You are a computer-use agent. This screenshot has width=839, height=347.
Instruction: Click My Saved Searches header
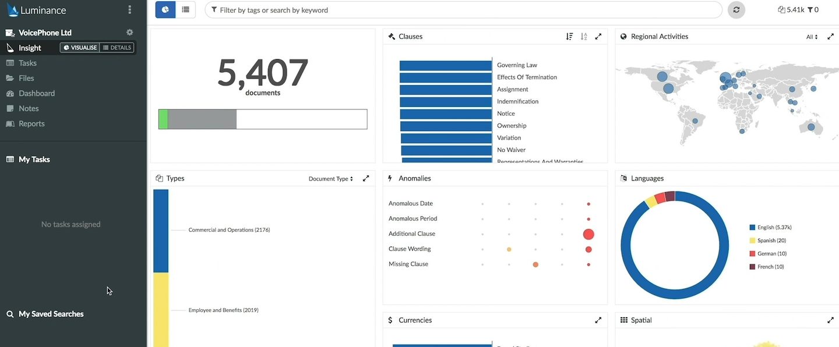(x=51, y=314)
